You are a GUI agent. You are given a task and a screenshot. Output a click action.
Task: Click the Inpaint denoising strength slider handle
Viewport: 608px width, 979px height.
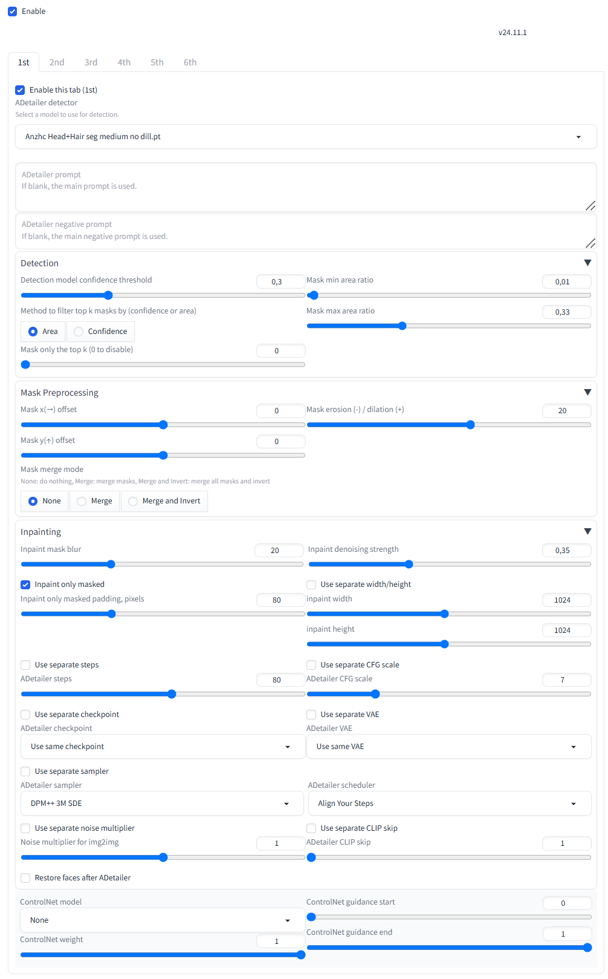click(409, 565)
